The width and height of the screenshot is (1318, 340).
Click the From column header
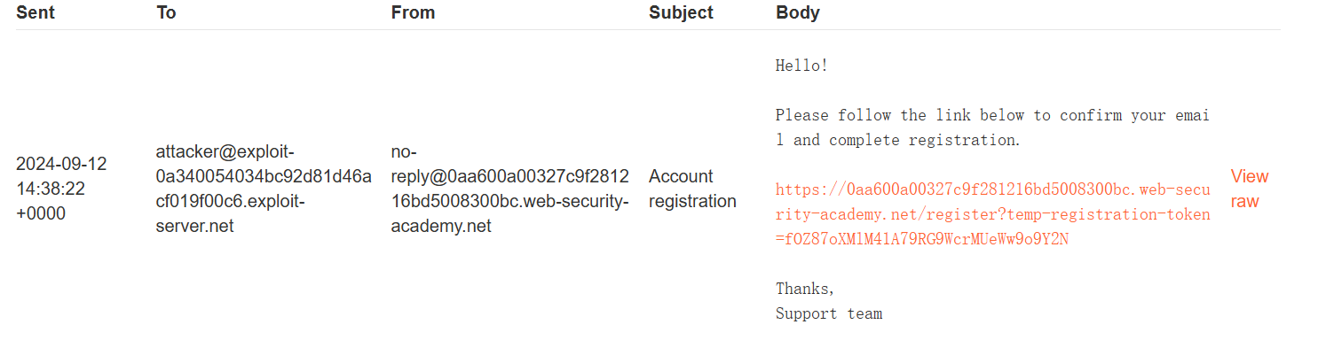pyautogui.click(x=413, y=12)
